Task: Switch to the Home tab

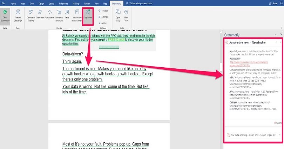Action: coord(13,4)
